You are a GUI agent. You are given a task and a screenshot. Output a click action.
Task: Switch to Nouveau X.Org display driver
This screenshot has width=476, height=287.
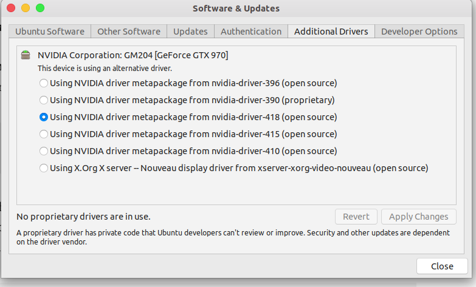[x=44, y=168]
